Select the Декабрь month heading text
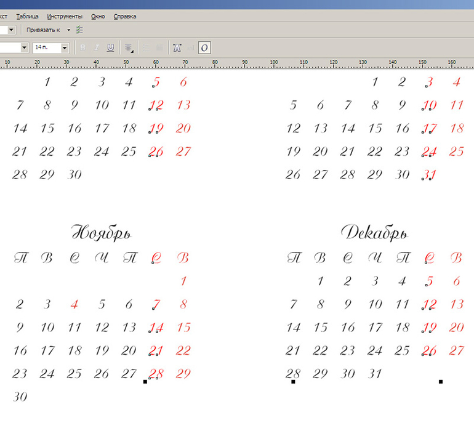Screen dimensions: 474x428 pos(374,233)
